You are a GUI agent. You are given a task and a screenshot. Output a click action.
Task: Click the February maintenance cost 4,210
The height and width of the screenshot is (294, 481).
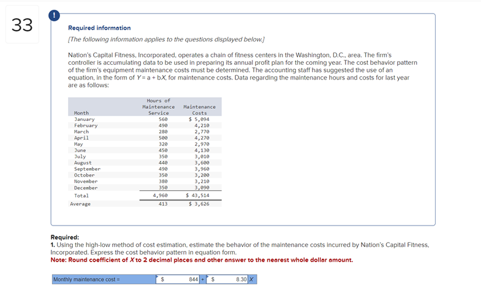click(202, 125)
